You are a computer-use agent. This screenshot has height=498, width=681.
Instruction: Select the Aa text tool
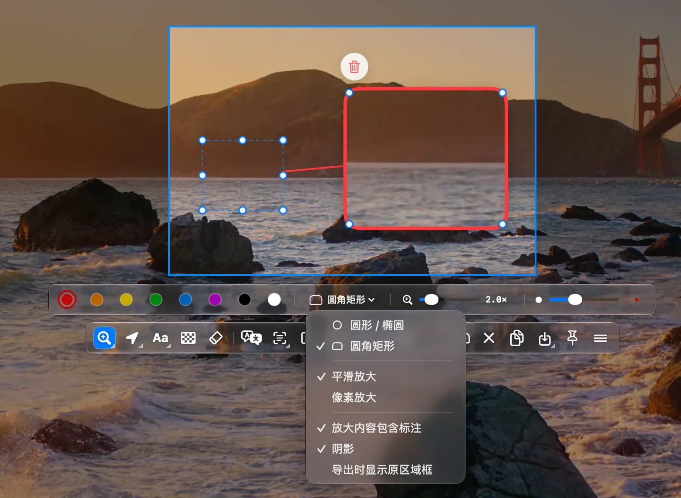160,338
